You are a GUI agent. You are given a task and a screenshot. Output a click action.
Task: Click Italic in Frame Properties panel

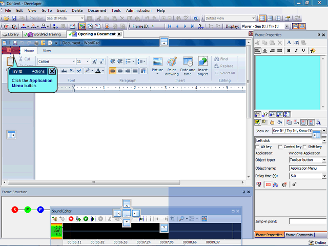296,50
